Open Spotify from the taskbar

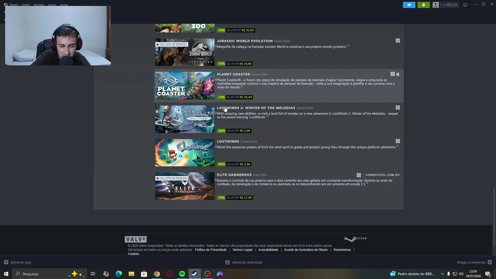(x=182, y=274)
